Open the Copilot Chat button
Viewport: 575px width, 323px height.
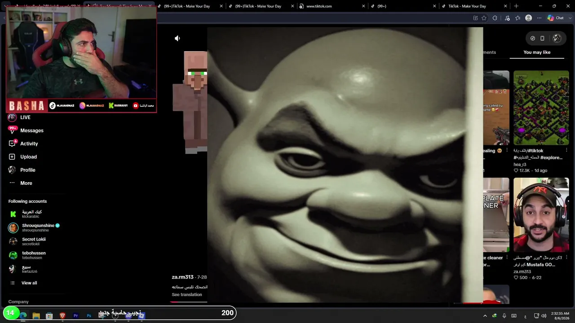[x=556, y=18]
